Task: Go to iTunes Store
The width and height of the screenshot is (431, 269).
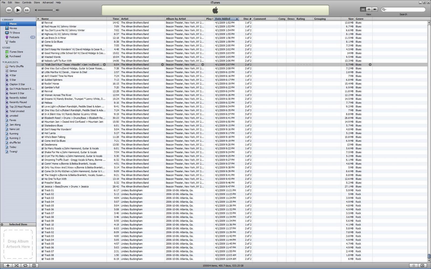Action: (x=18, y=52)
